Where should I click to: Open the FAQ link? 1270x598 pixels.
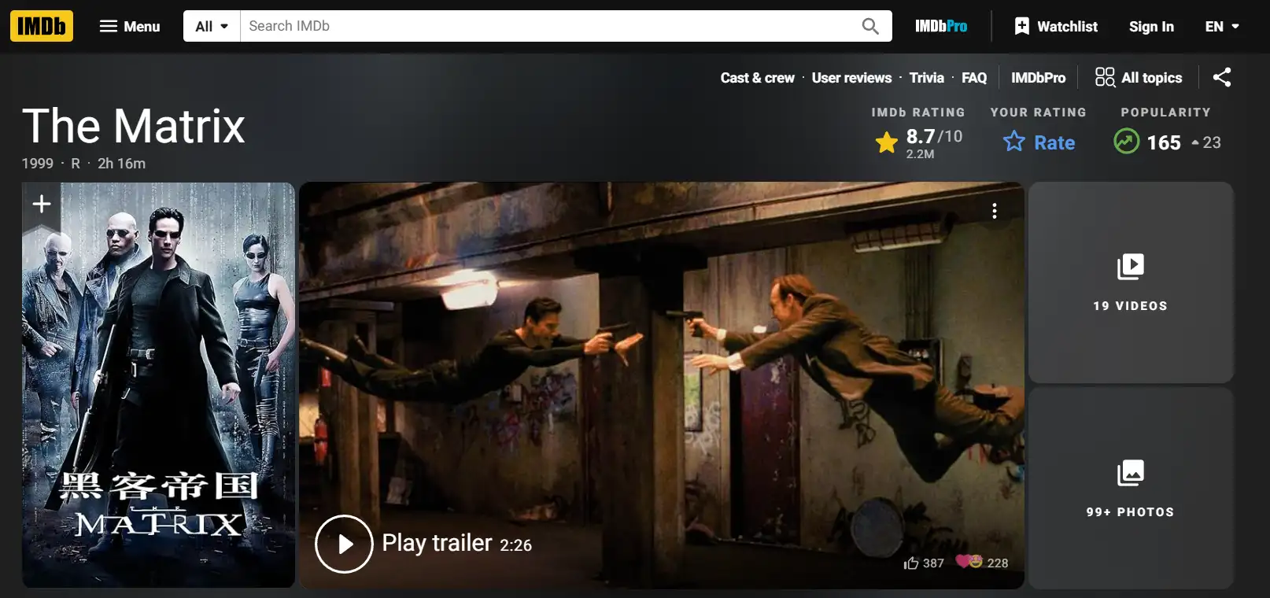[973, 77]
